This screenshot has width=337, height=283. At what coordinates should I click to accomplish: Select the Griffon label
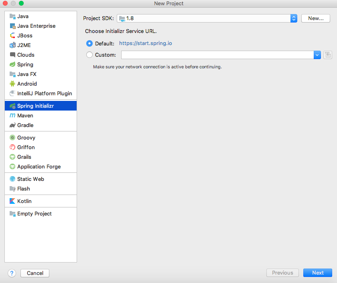pos(26,147)
